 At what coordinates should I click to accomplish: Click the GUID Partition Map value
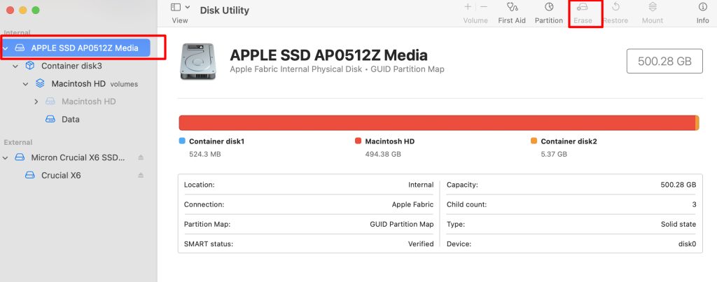point(401,224)
